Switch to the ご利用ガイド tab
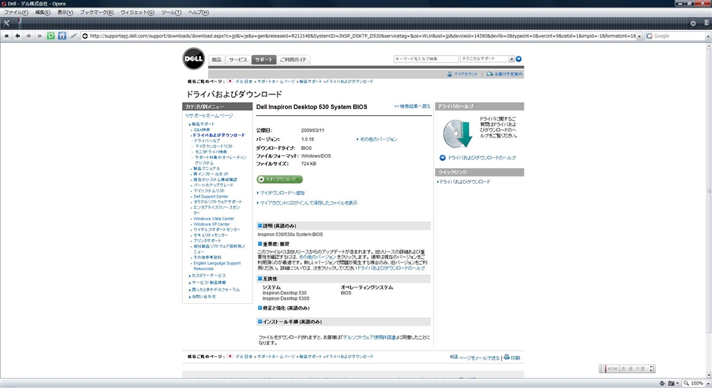The height and width of the screenshot is (388, 712). 293,60
